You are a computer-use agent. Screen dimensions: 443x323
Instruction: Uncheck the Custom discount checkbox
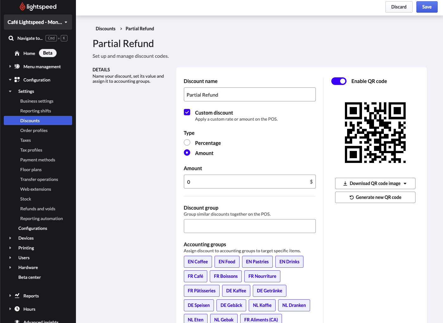(x=187, y=112)
